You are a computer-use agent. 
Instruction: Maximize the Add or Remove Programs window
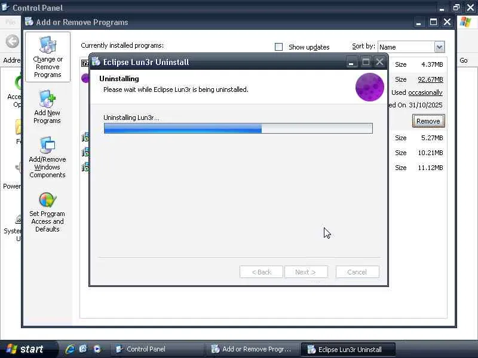pyautogui.click(x=433, y=22)
